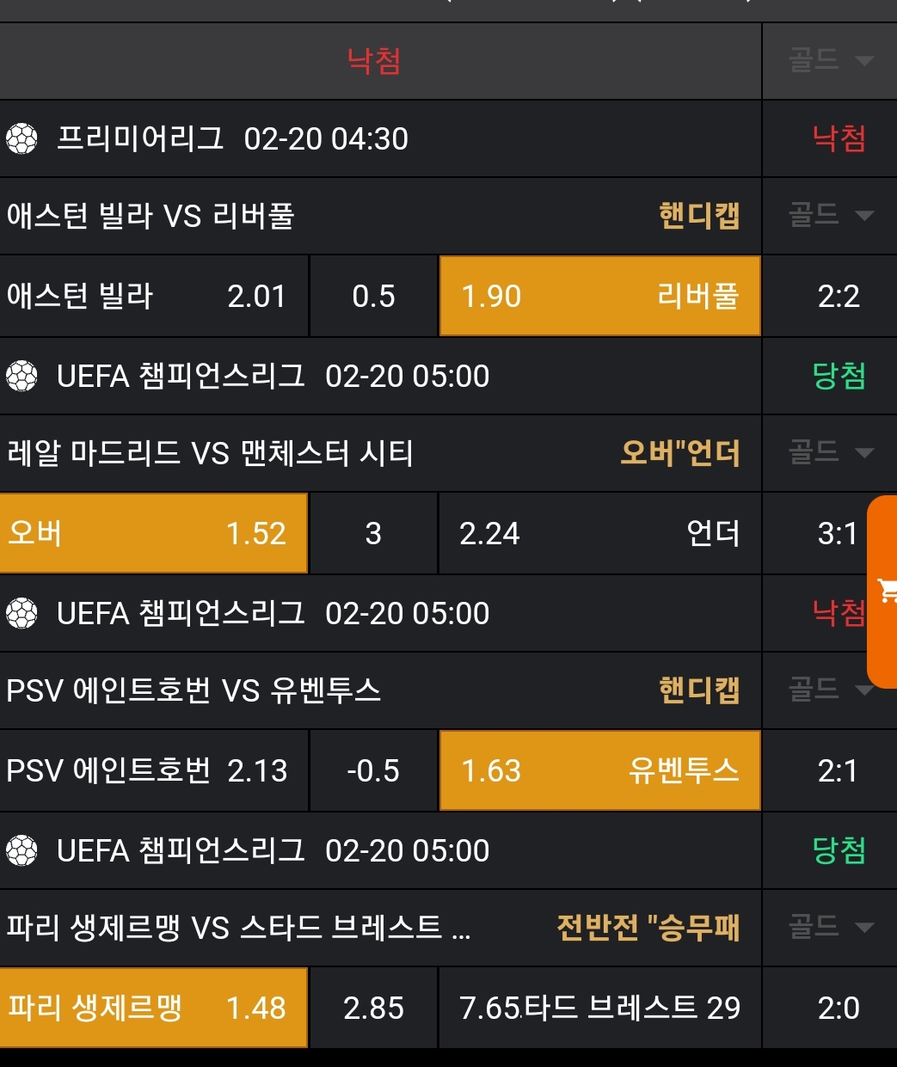Click the 2.85 draw odds cell

[373, 1008]
